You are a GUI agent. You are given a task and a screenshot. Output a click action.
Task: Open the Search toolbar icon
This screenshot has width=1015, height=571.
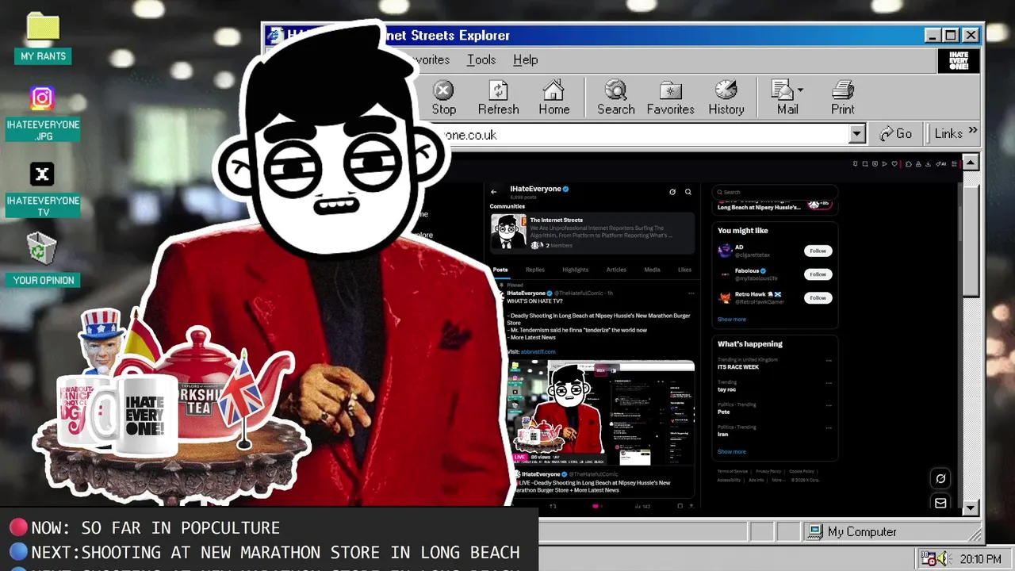coord(615,98)
